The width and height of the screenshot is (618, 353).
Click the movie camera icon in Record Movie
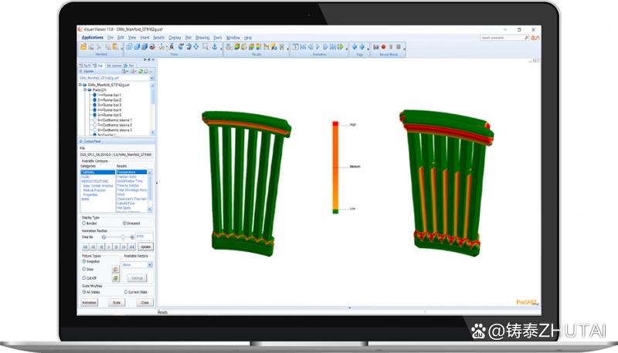[x=376, y=47]
